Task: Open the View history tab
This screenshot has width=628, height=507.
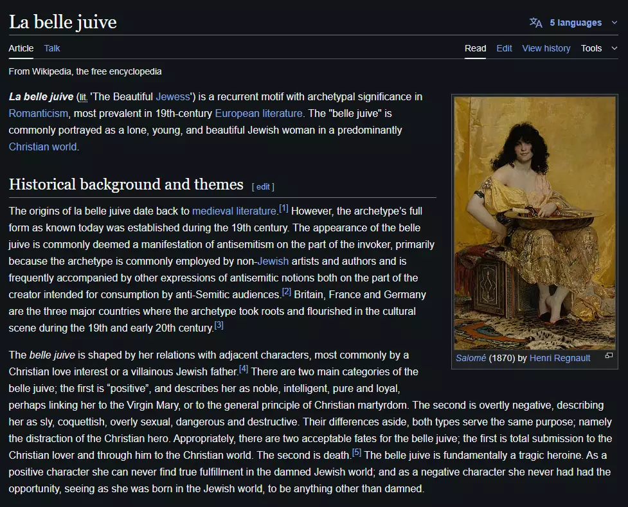Action: [546, 48]
